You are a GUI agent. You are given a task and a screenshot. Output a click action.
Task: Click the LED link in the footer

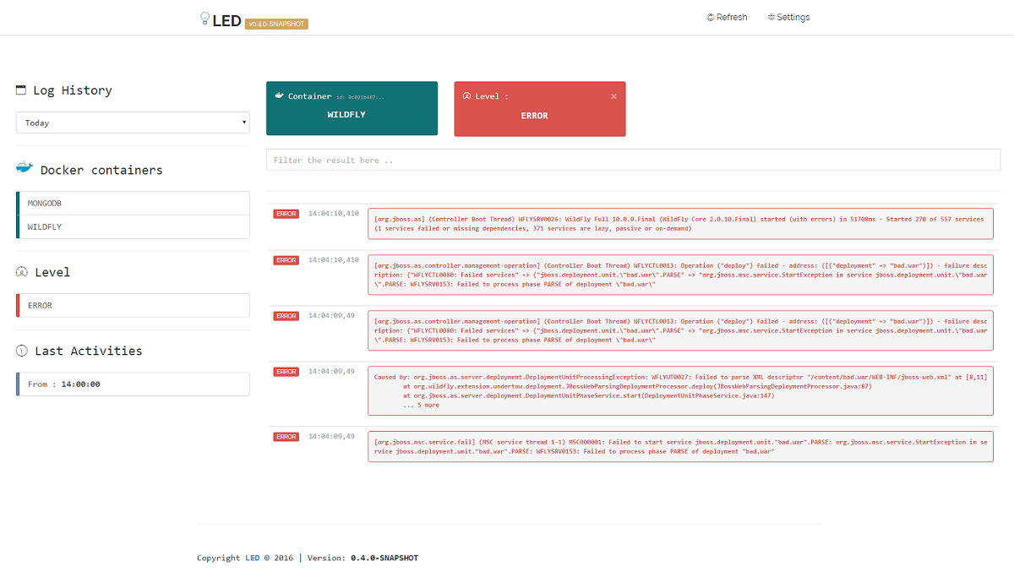253,558
